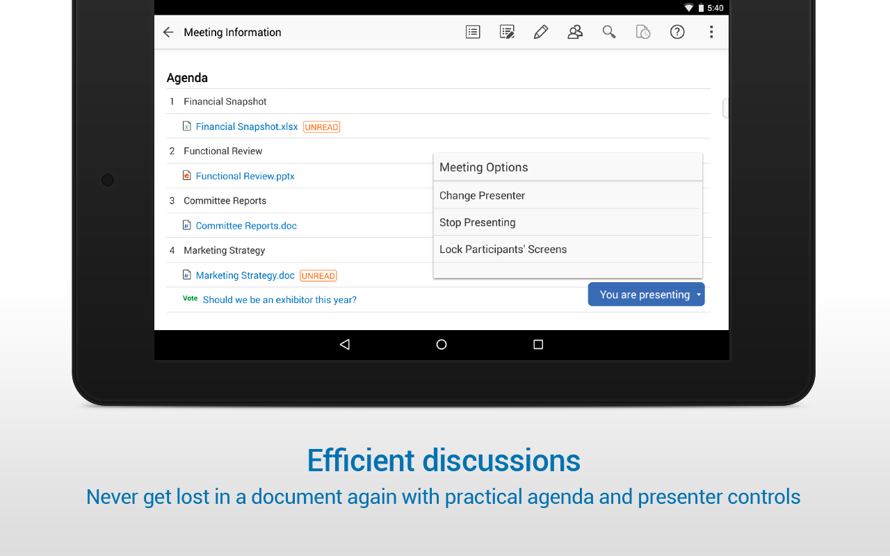890x556 pixels.
Task: Click the Excel file icon of Financial Snapshot
Action: point(186,126)
